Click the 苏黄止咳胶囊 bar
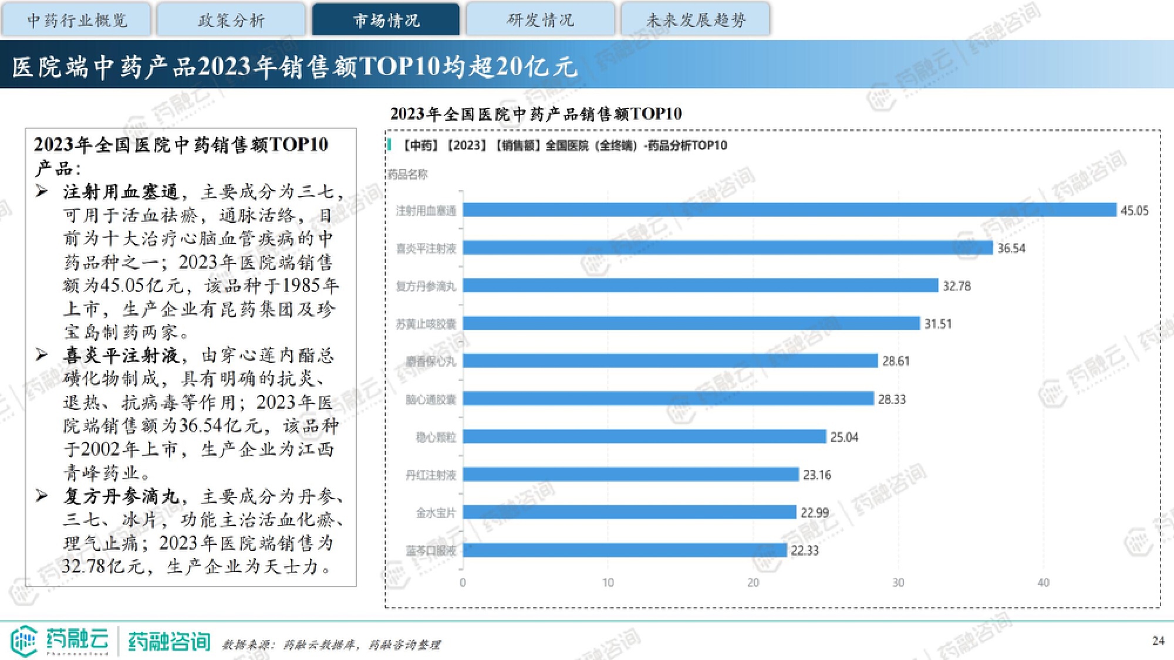 691,323
